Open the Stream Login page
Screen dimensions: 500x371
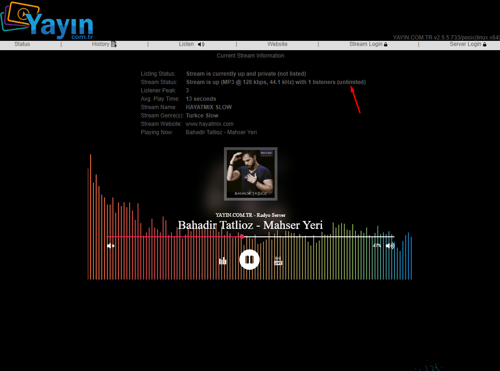tap(368, 44)
